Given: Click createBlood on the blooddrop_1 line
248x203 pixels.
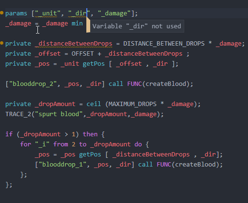Looking at the screenshot, I should (195, 165).
